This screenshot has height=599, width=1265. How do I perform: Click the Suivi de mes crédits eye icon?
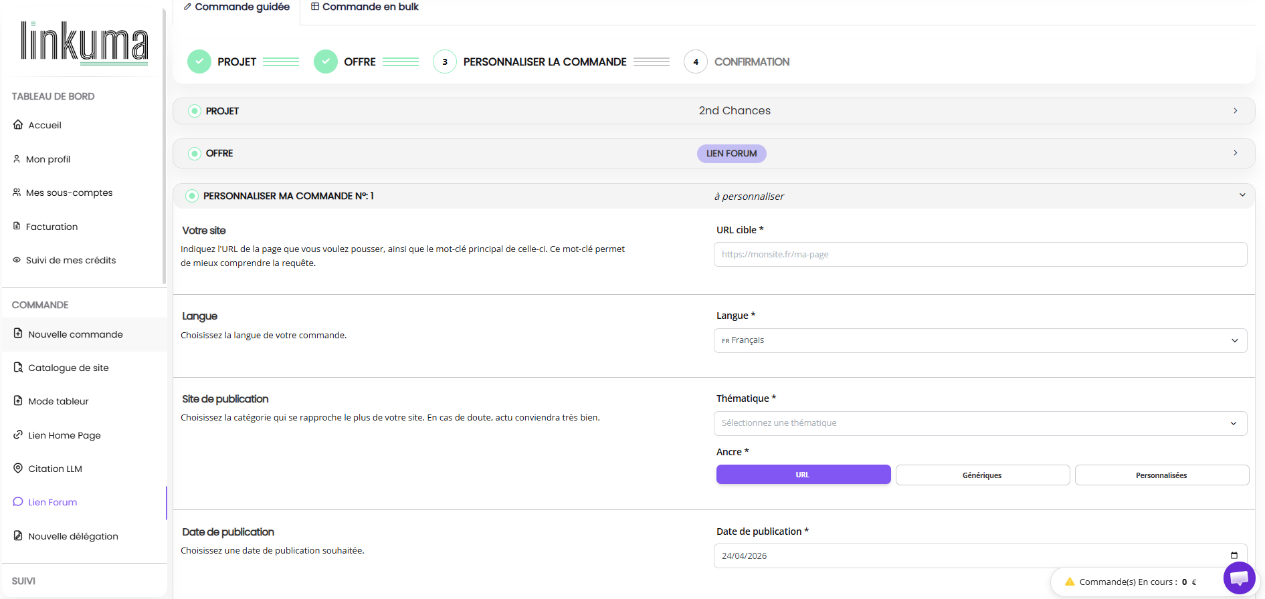point(17,260)
